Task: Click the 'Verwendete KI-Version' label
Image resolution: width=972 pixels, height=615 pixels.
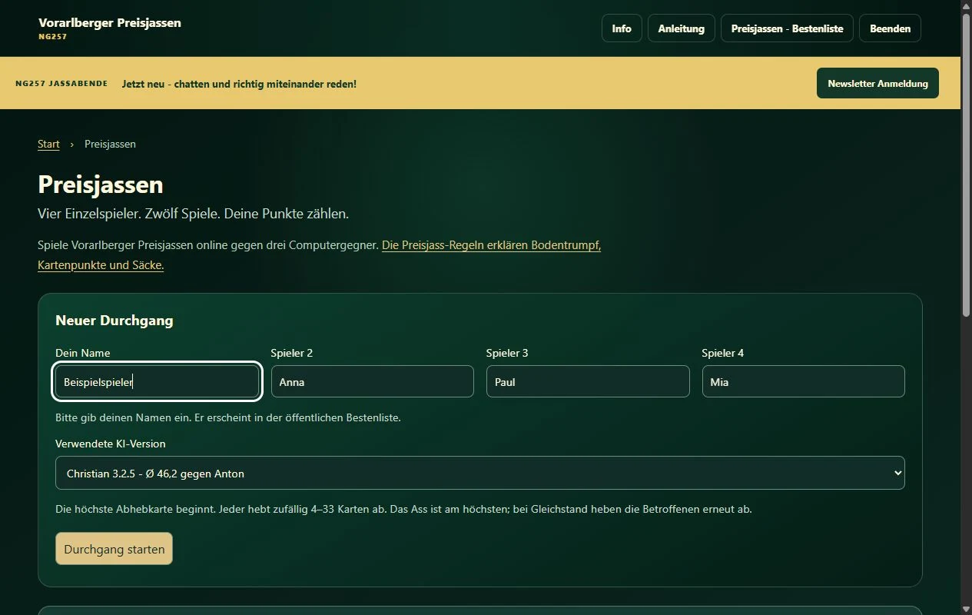Action: point(111,444)
